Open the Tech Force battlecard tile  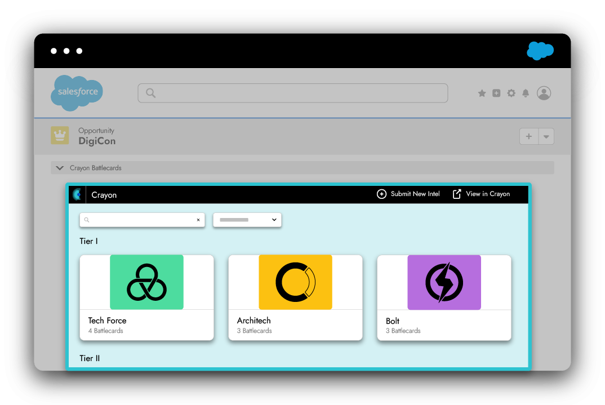point(146,297)
